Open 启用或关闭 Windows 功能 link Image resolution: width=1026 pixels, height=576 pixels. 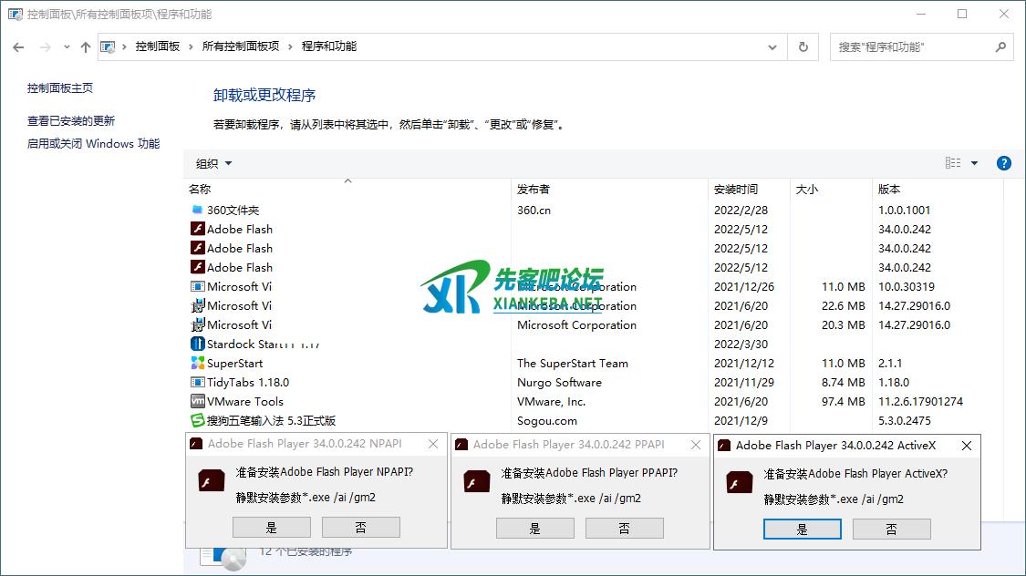click(x=93, y=144)
